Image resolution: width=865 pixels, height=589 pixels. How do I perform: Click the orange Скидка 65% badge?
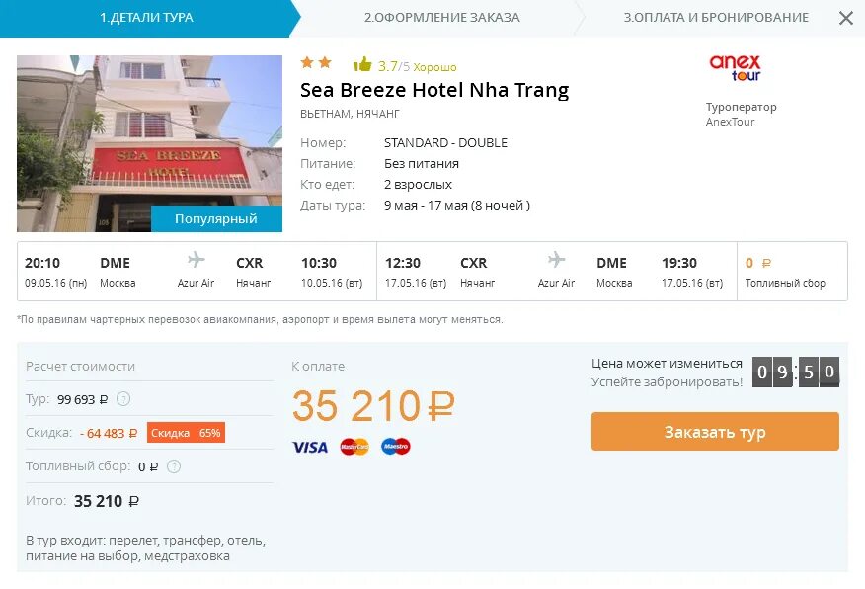point(186,433)
